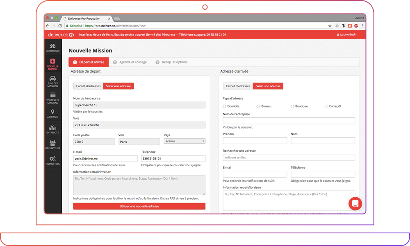
Task: Select the Domicile address type
Action: click(224, 106)
